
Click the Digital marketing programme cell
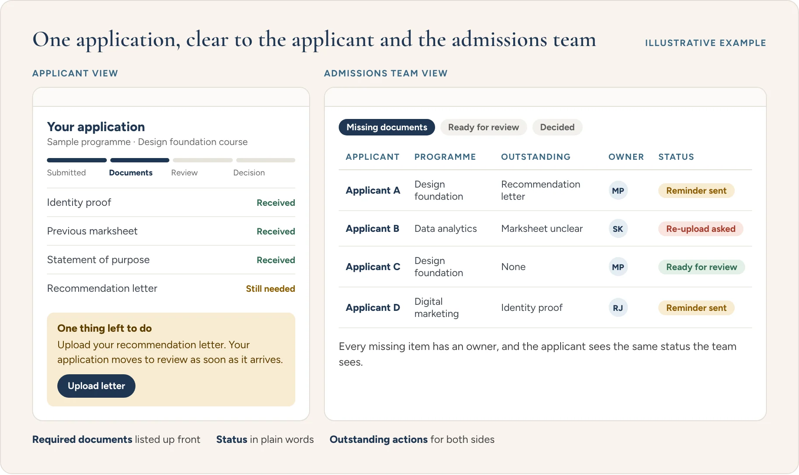point(436,308)
